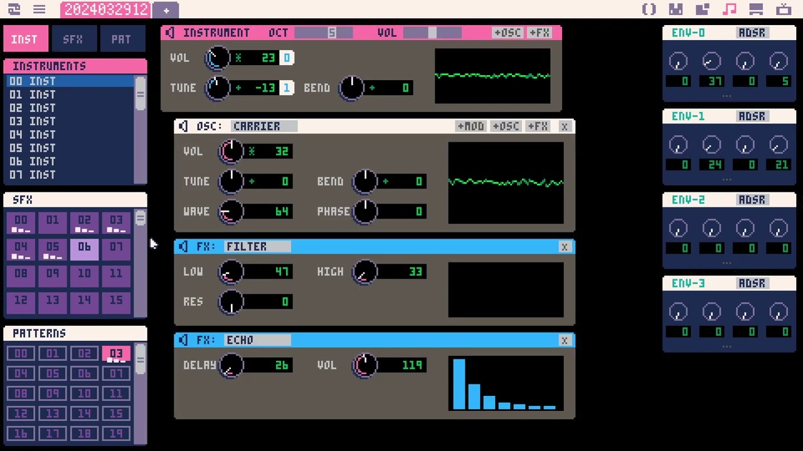Screen dimensions: 803x451
Task: Open the hamburger app menu
Action: coord(39,9)
